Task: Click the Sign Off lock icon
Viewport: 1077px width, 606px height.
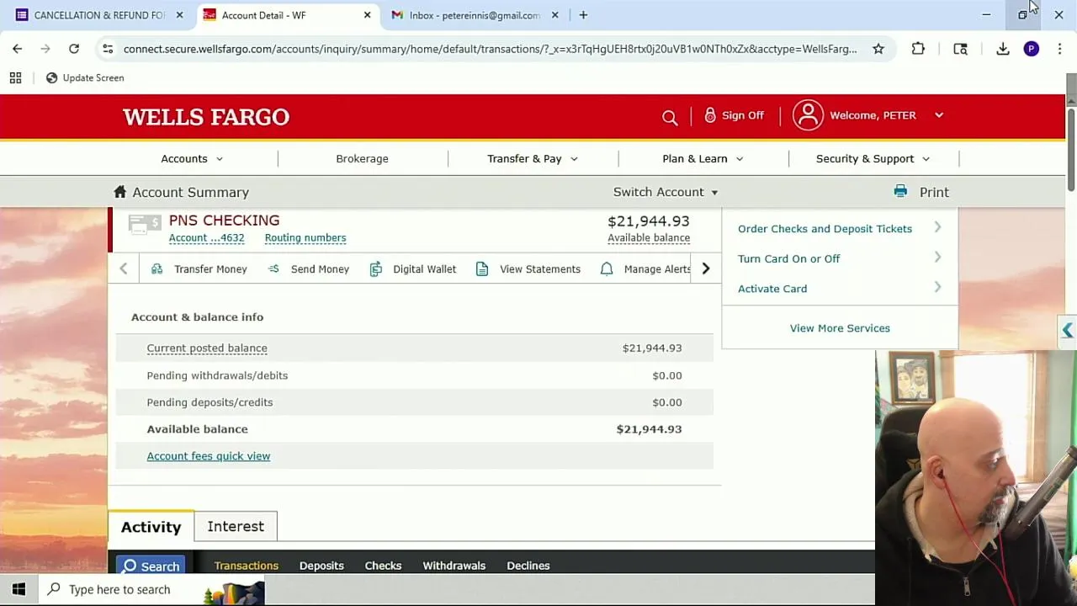Action: pyautogui.click(x=710, y=115)
